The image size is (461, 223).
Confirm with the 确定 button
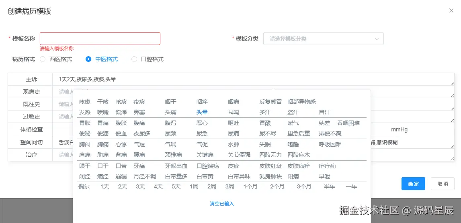(413, 184)
